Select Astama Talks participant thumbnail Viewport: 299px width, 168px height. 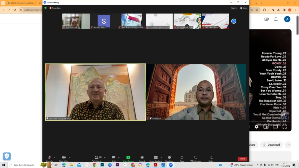coord(104,21)
